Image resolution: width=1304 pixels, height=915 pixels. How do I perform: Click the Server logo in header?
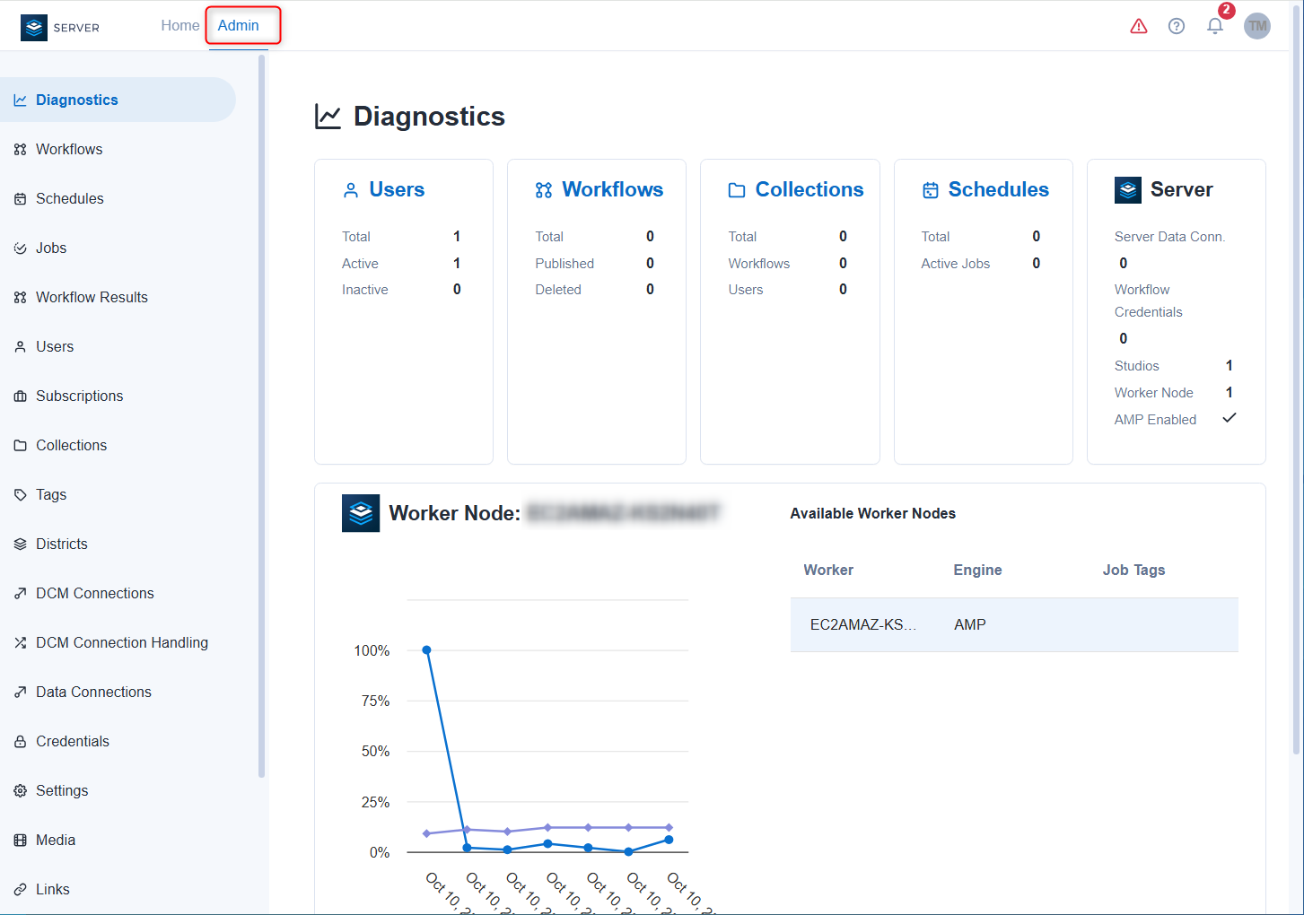click(x=60, y=27)
